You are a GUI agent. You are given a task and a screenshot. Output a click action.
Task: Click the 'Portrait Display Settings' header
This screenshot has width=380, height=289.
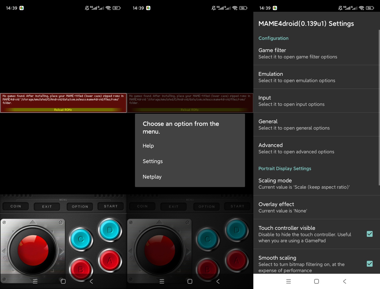click(x=285, y=169)
